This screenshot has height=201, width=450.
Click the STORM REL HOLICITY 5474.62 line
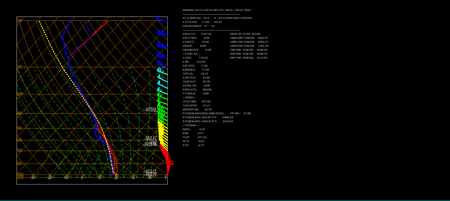(208, 121)
